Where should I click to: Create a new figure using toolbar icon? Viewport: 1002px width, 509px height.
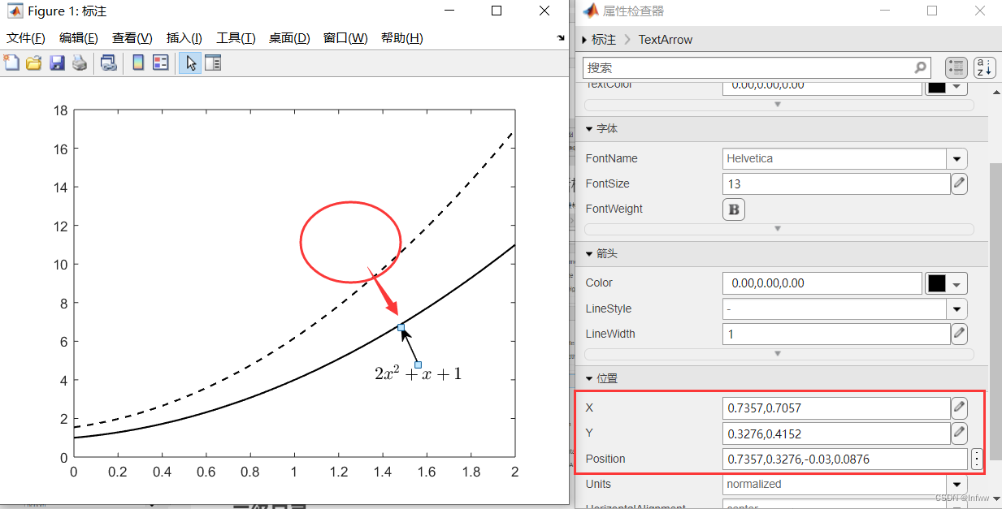tap(11, 63)
